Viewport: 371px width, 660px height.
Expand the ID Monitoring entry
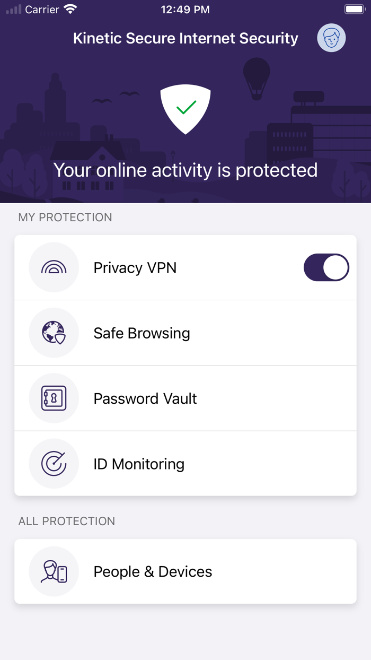click(185, 464)
